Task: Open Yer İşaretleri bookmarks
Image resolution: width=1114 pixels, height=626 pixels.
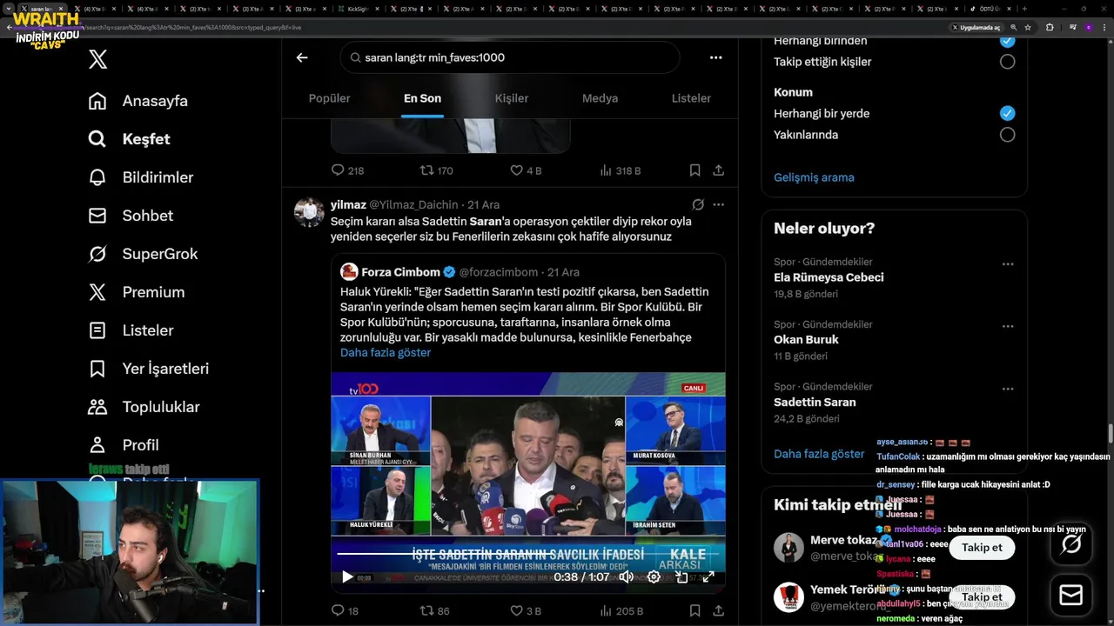Action: [x=149, y=369]
